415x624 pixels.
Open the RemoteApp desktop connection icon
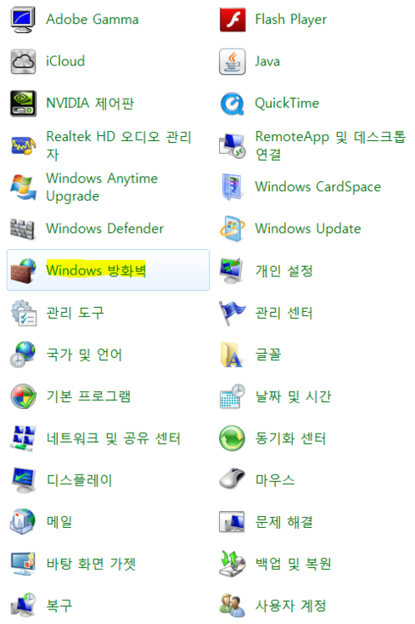[233, 145]
